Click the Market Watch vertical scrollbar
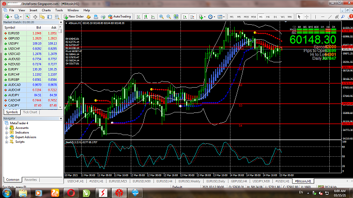This screenshot has height=198, width=353. [60, 67]
